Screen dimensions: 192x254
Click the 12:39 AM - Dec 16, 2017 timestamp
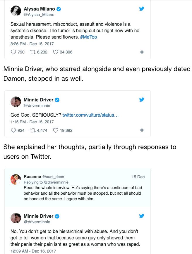click(x=33, y=251)
